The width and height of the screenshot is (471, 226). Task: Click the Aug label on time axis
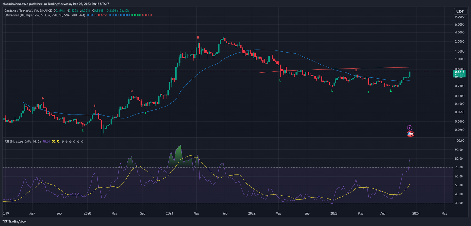pyautogui.click(x=383, y=213)
